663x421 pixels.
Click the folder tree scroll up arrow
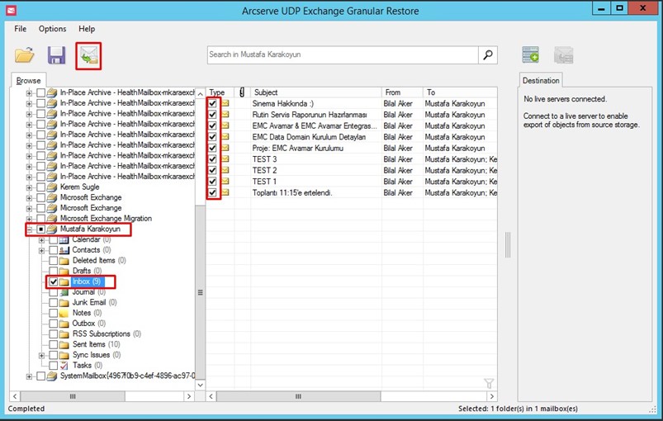[201, 93]
